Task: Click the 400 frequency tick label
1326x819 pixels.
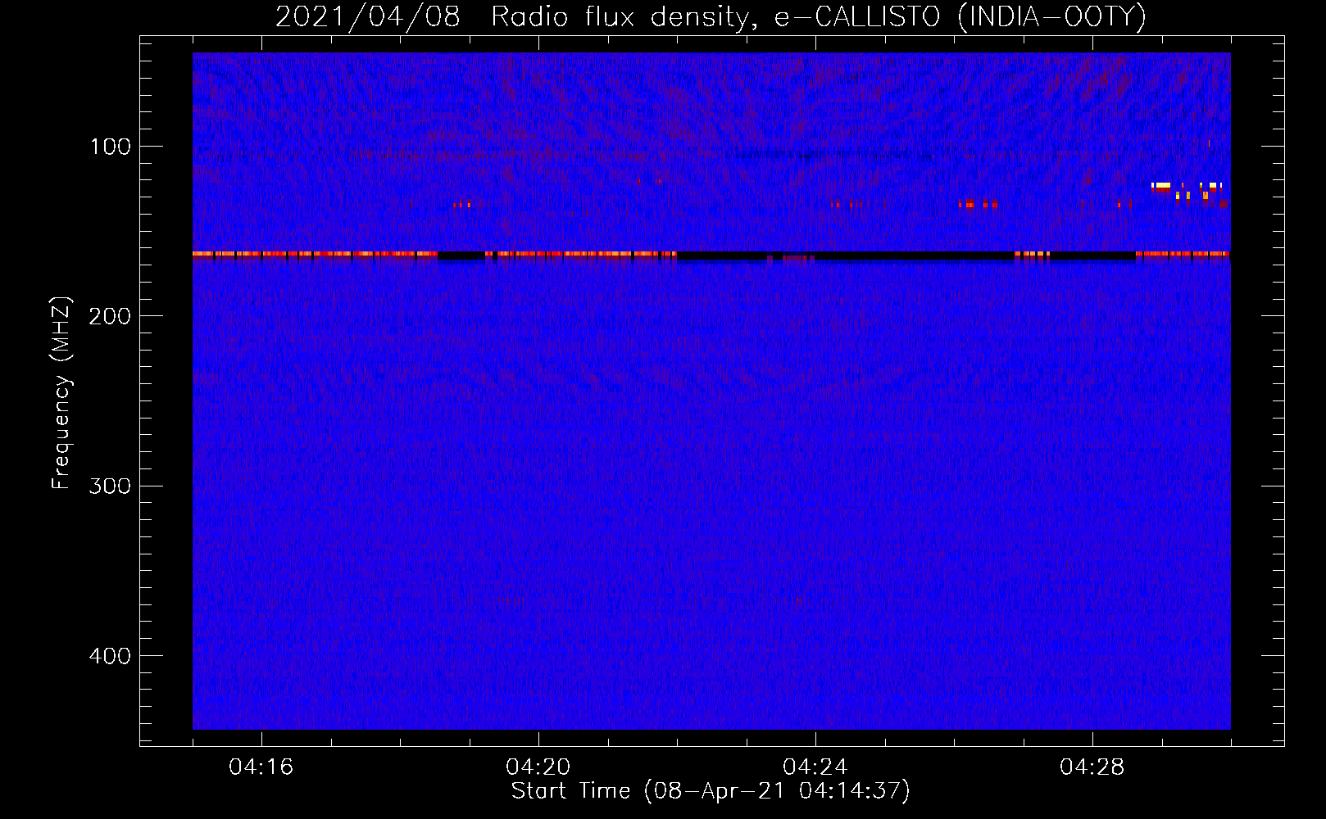Action: point(110,656)
